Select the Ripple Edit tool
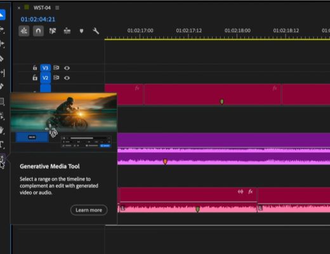The height and width of the screenshot is (254, 330). 2,44
